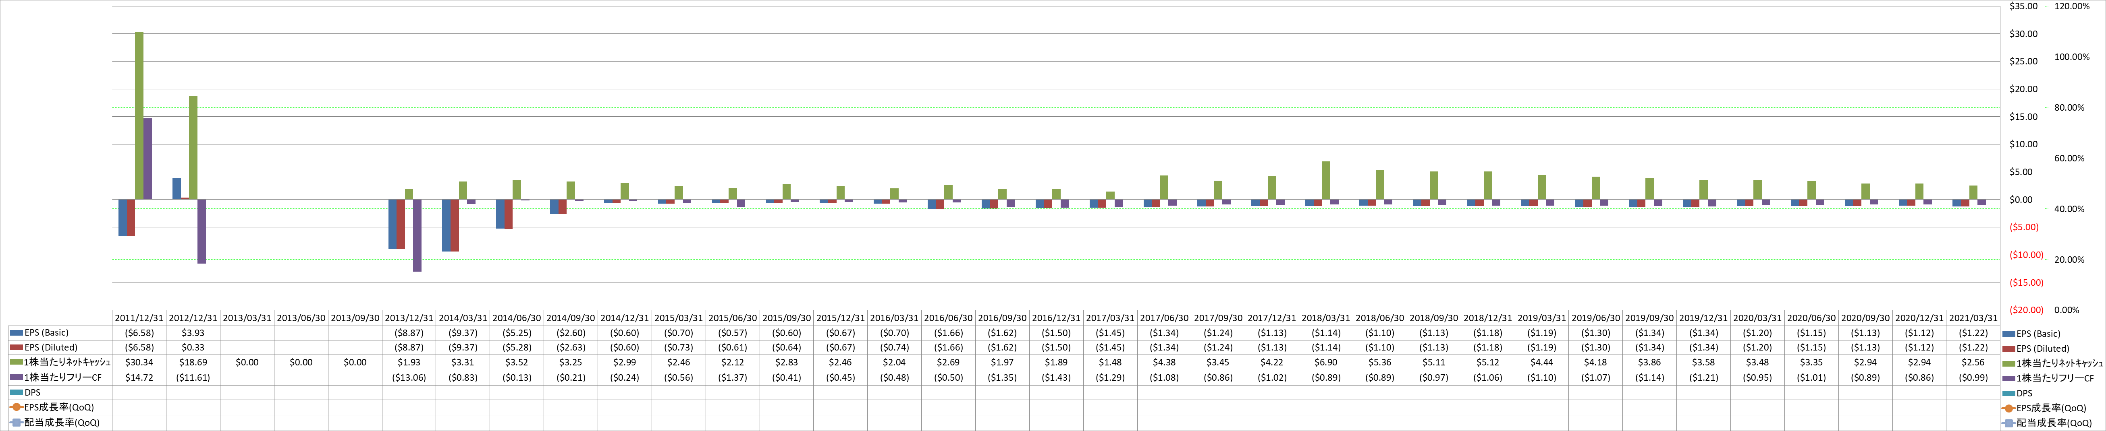2106x431 pixels.
Task: Click the ($2.63) EPS (Diluted) cell
Action: 571,348
